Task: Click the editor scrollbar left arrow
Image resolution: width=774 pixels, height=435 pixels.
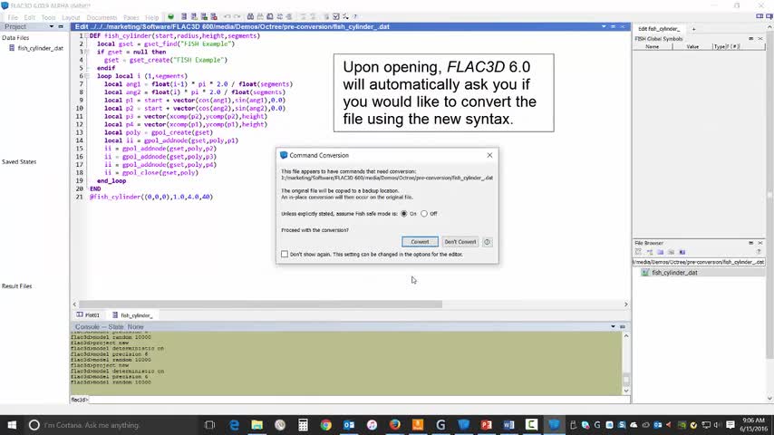Action: (74, 304)
